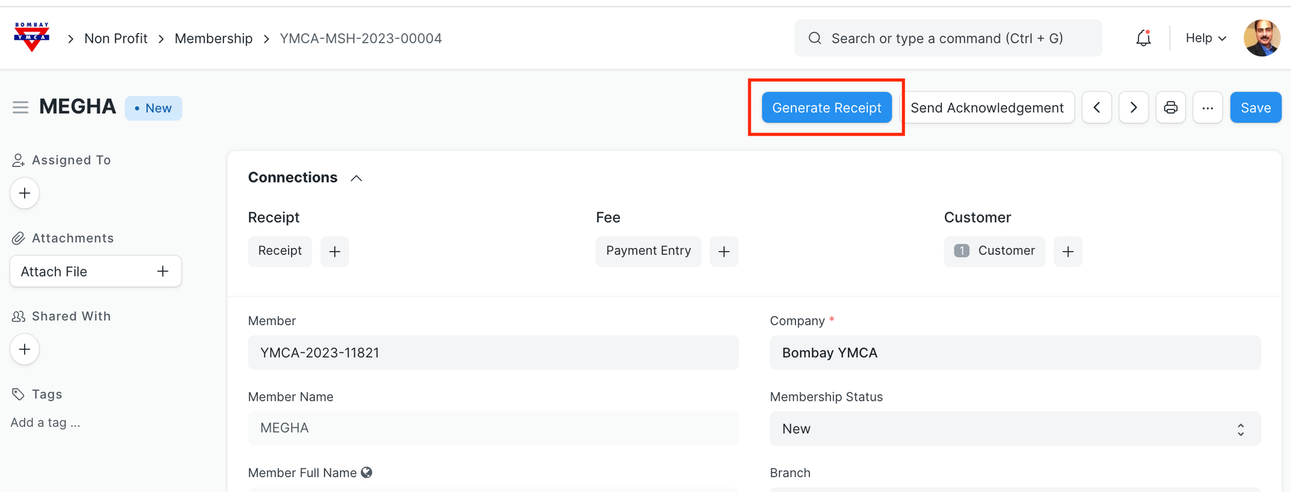The height and width of the screenshot is (492, 1291).
Task: Open the notifications bell
Action: point(1143,38)
